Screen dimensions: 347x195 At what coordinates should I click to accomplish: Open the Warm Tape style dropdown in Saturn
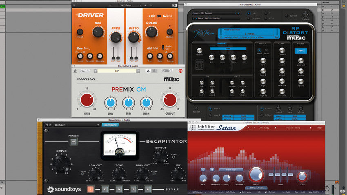click(231, 169)
